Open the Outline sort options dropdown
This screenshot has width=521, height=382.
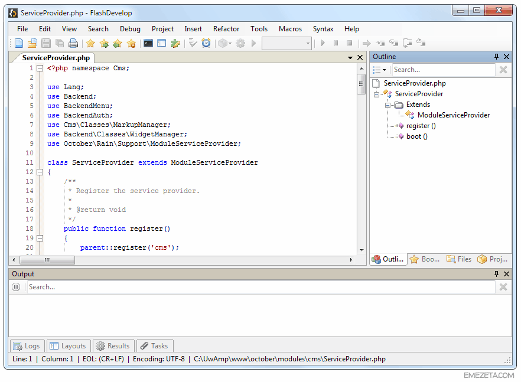[x=379, y=70]
